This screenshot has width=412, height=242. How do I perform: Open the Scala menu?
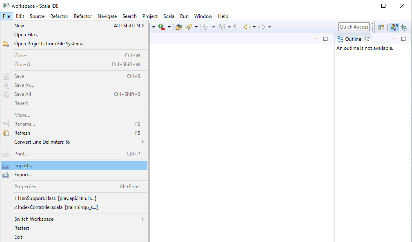coord(169,16)
